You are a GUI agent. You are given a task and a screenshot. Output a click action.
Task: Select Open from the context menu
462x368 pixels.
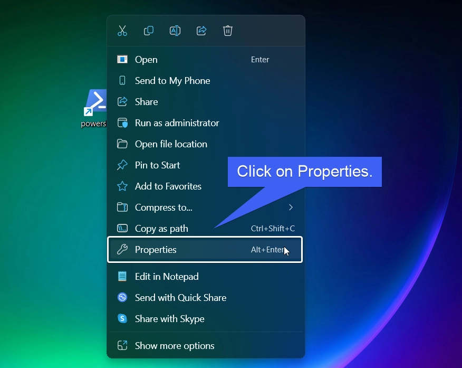point(206,60)
